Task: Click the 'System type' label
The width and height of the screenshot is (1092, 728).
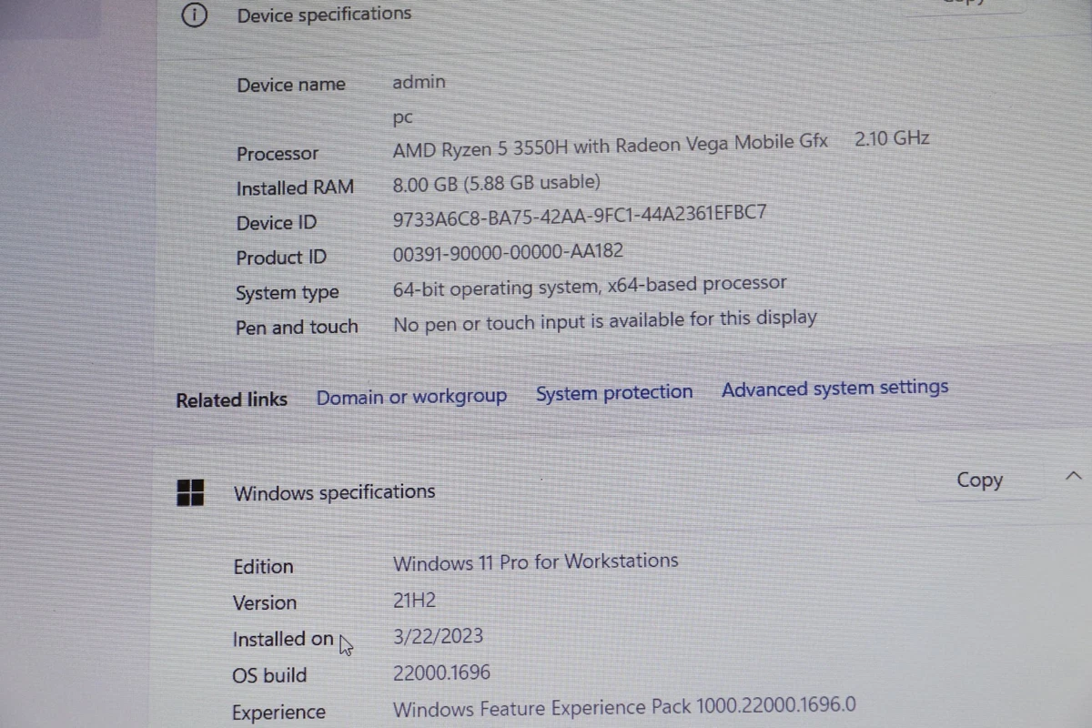Action: [287, 293]
